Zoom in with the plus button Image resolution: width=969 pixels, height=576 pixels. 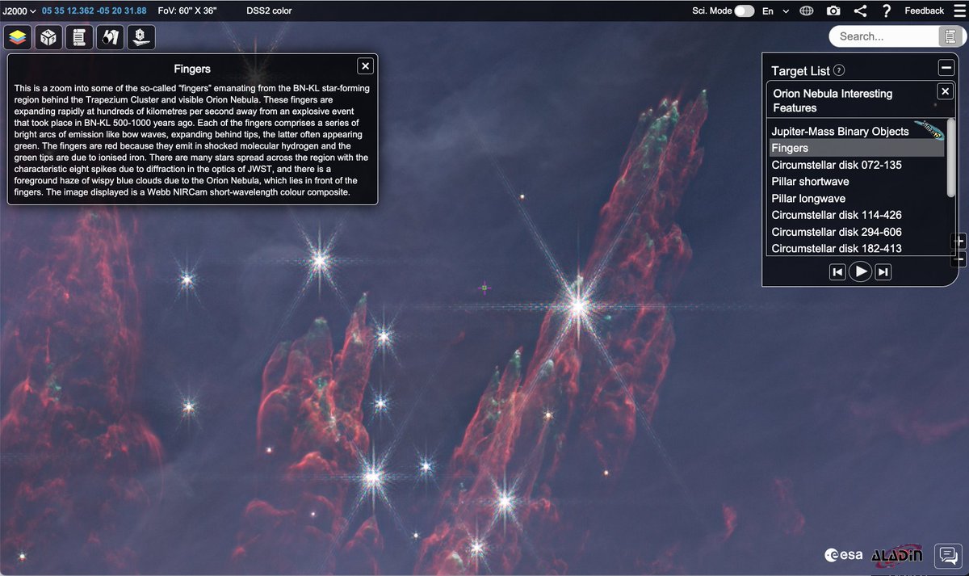(x=959, y=242)
